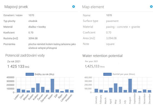Click the Červen bar in Czech chart
The height and width of the screenshot is (108, 153).
43,90
